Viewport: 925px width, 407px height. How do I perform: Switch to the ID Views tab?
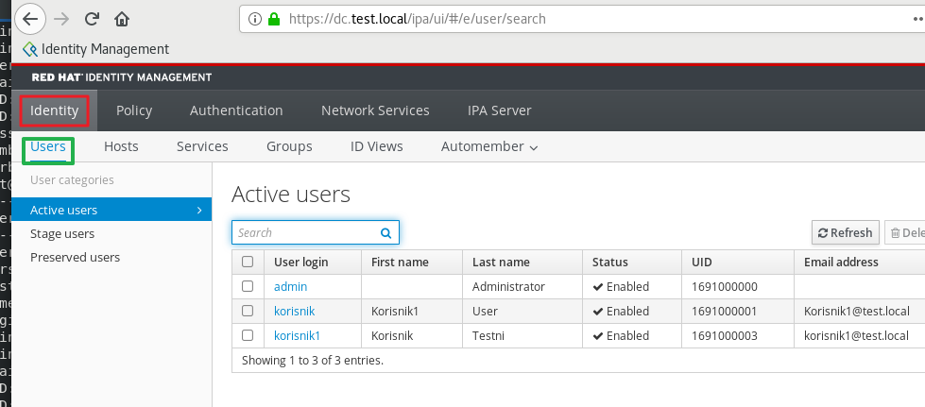[x=376, y=146]
